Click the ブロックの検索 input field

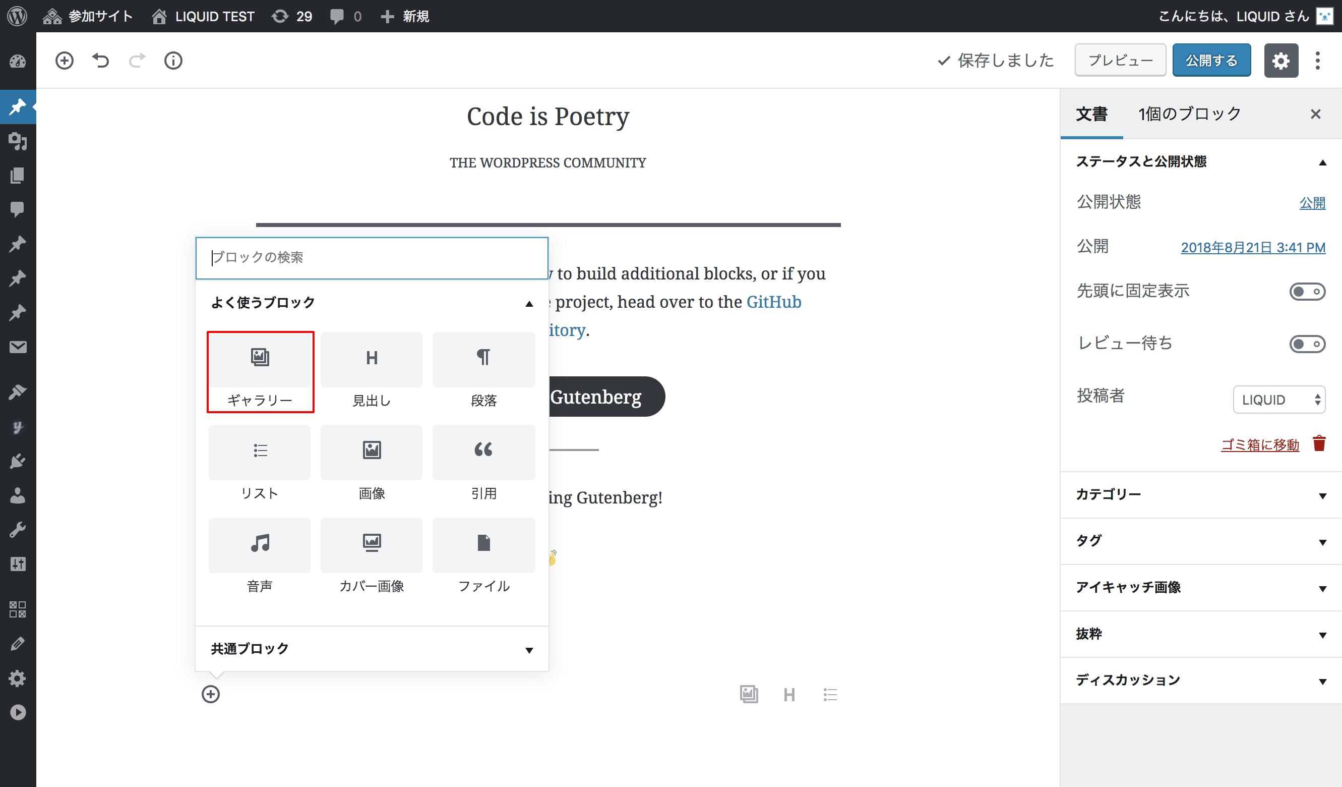pos(372,258)
